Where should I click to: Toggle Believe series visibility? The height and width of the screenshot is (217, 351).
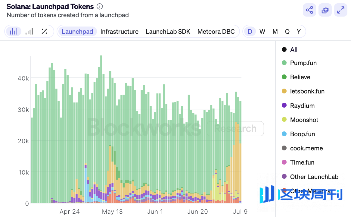click(x=296, y=77)
